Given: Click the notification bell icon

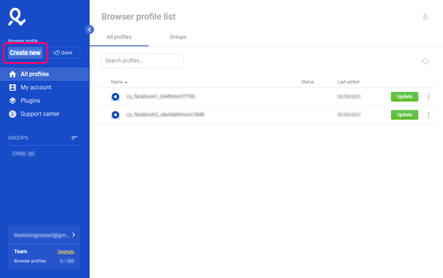Looking at the screenshot, I should pyautogui.click(x=425, y=17).
